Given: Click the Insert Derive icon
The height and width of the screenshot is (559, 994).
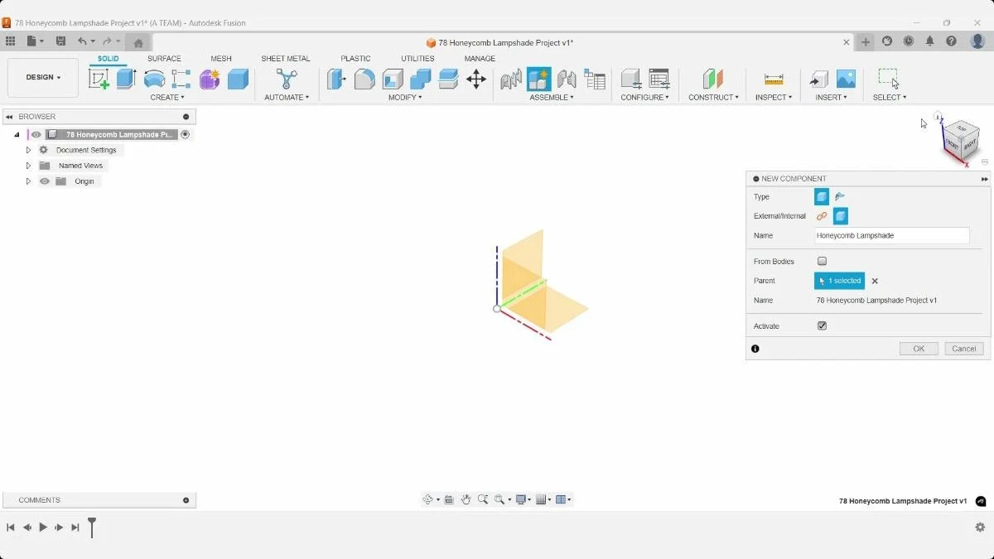Looking at the screenshot, I should click(818, 79).
